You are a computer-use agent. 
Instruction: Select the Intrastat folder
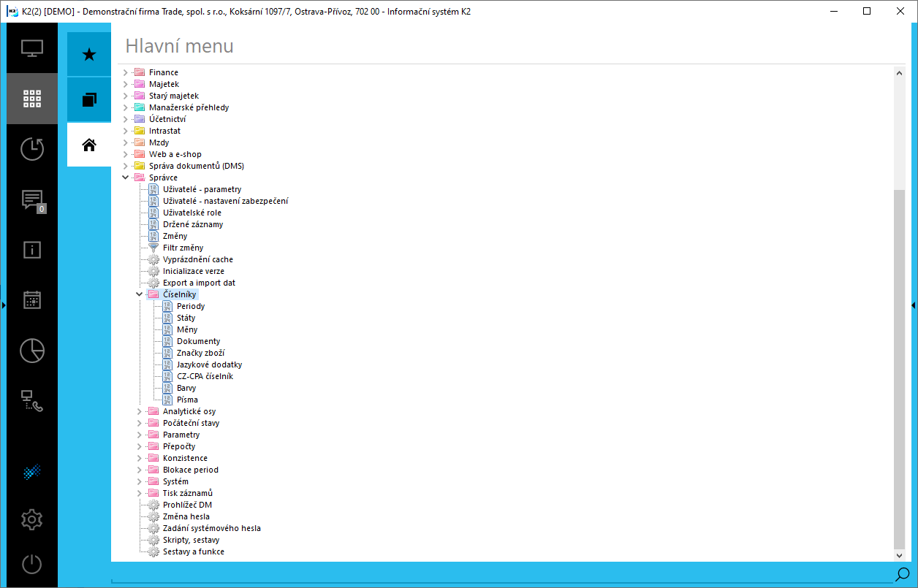coord(164,131)
